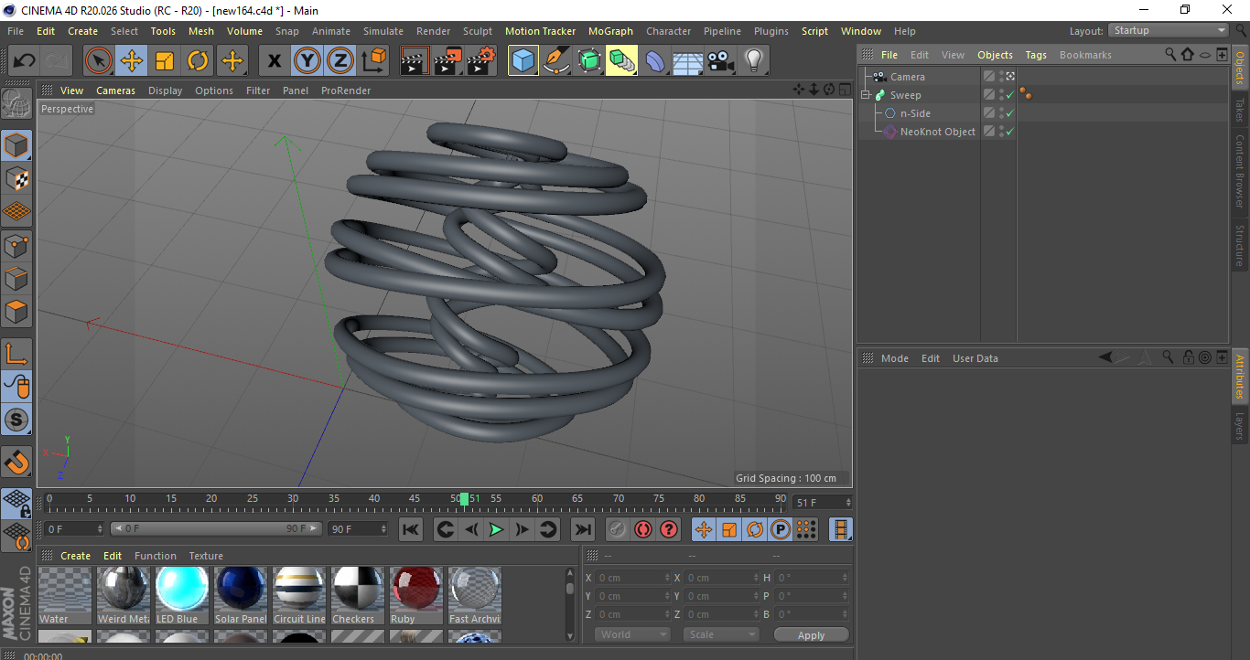Switch to Model mode icon
Screen dimensions: 1250x660
(x=16, y=145)
